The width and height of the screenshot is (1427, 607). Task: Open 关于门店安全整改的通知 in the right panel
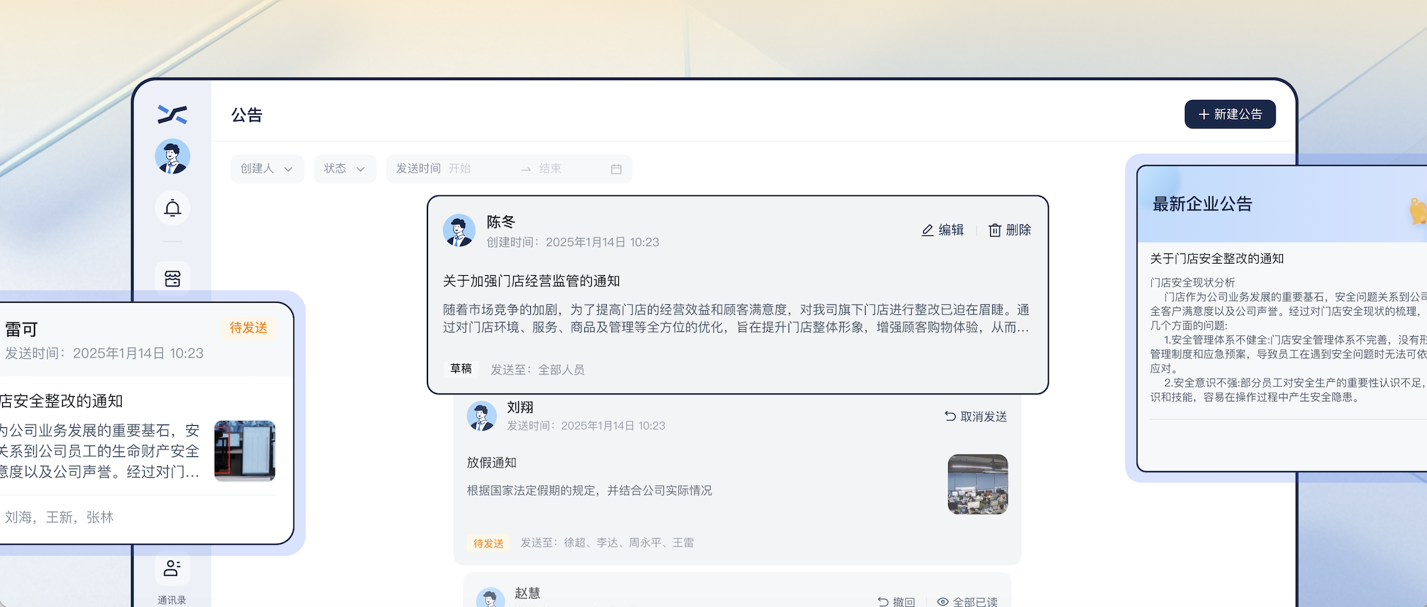(x=1217, y=258)
